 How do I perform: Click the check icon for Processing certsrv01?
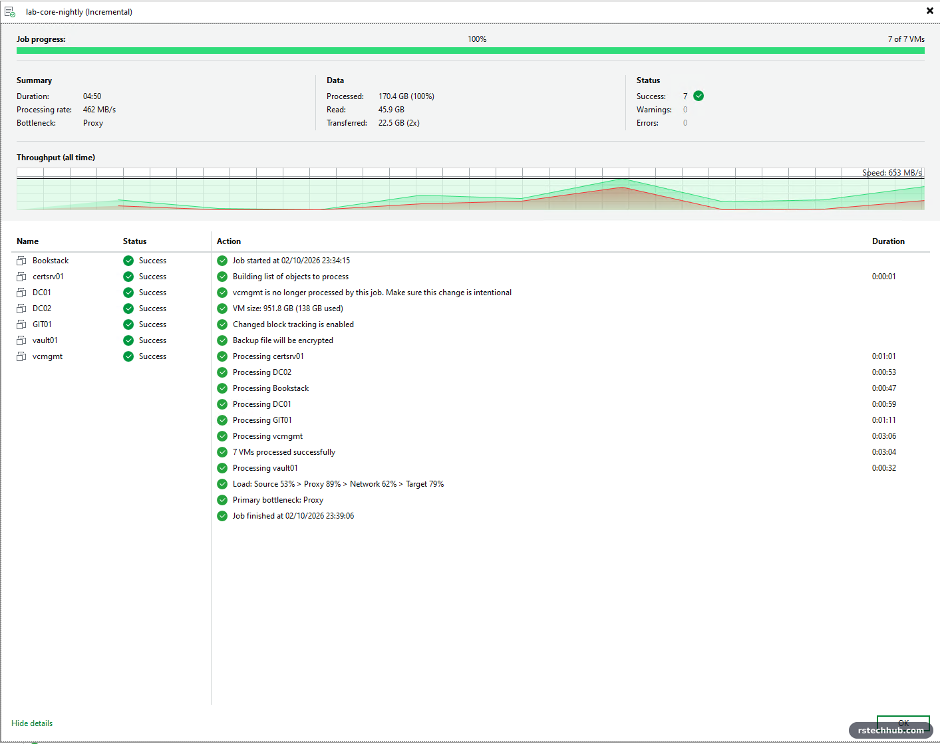coord(222,356)
